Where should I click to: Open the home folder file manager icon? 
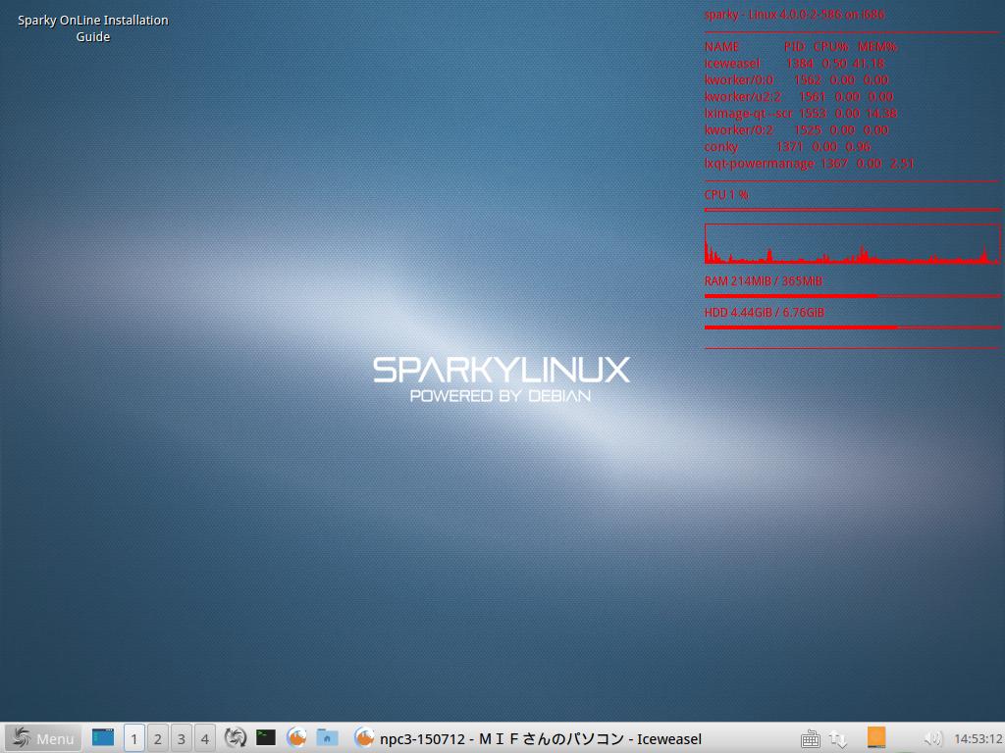point(327,737)
